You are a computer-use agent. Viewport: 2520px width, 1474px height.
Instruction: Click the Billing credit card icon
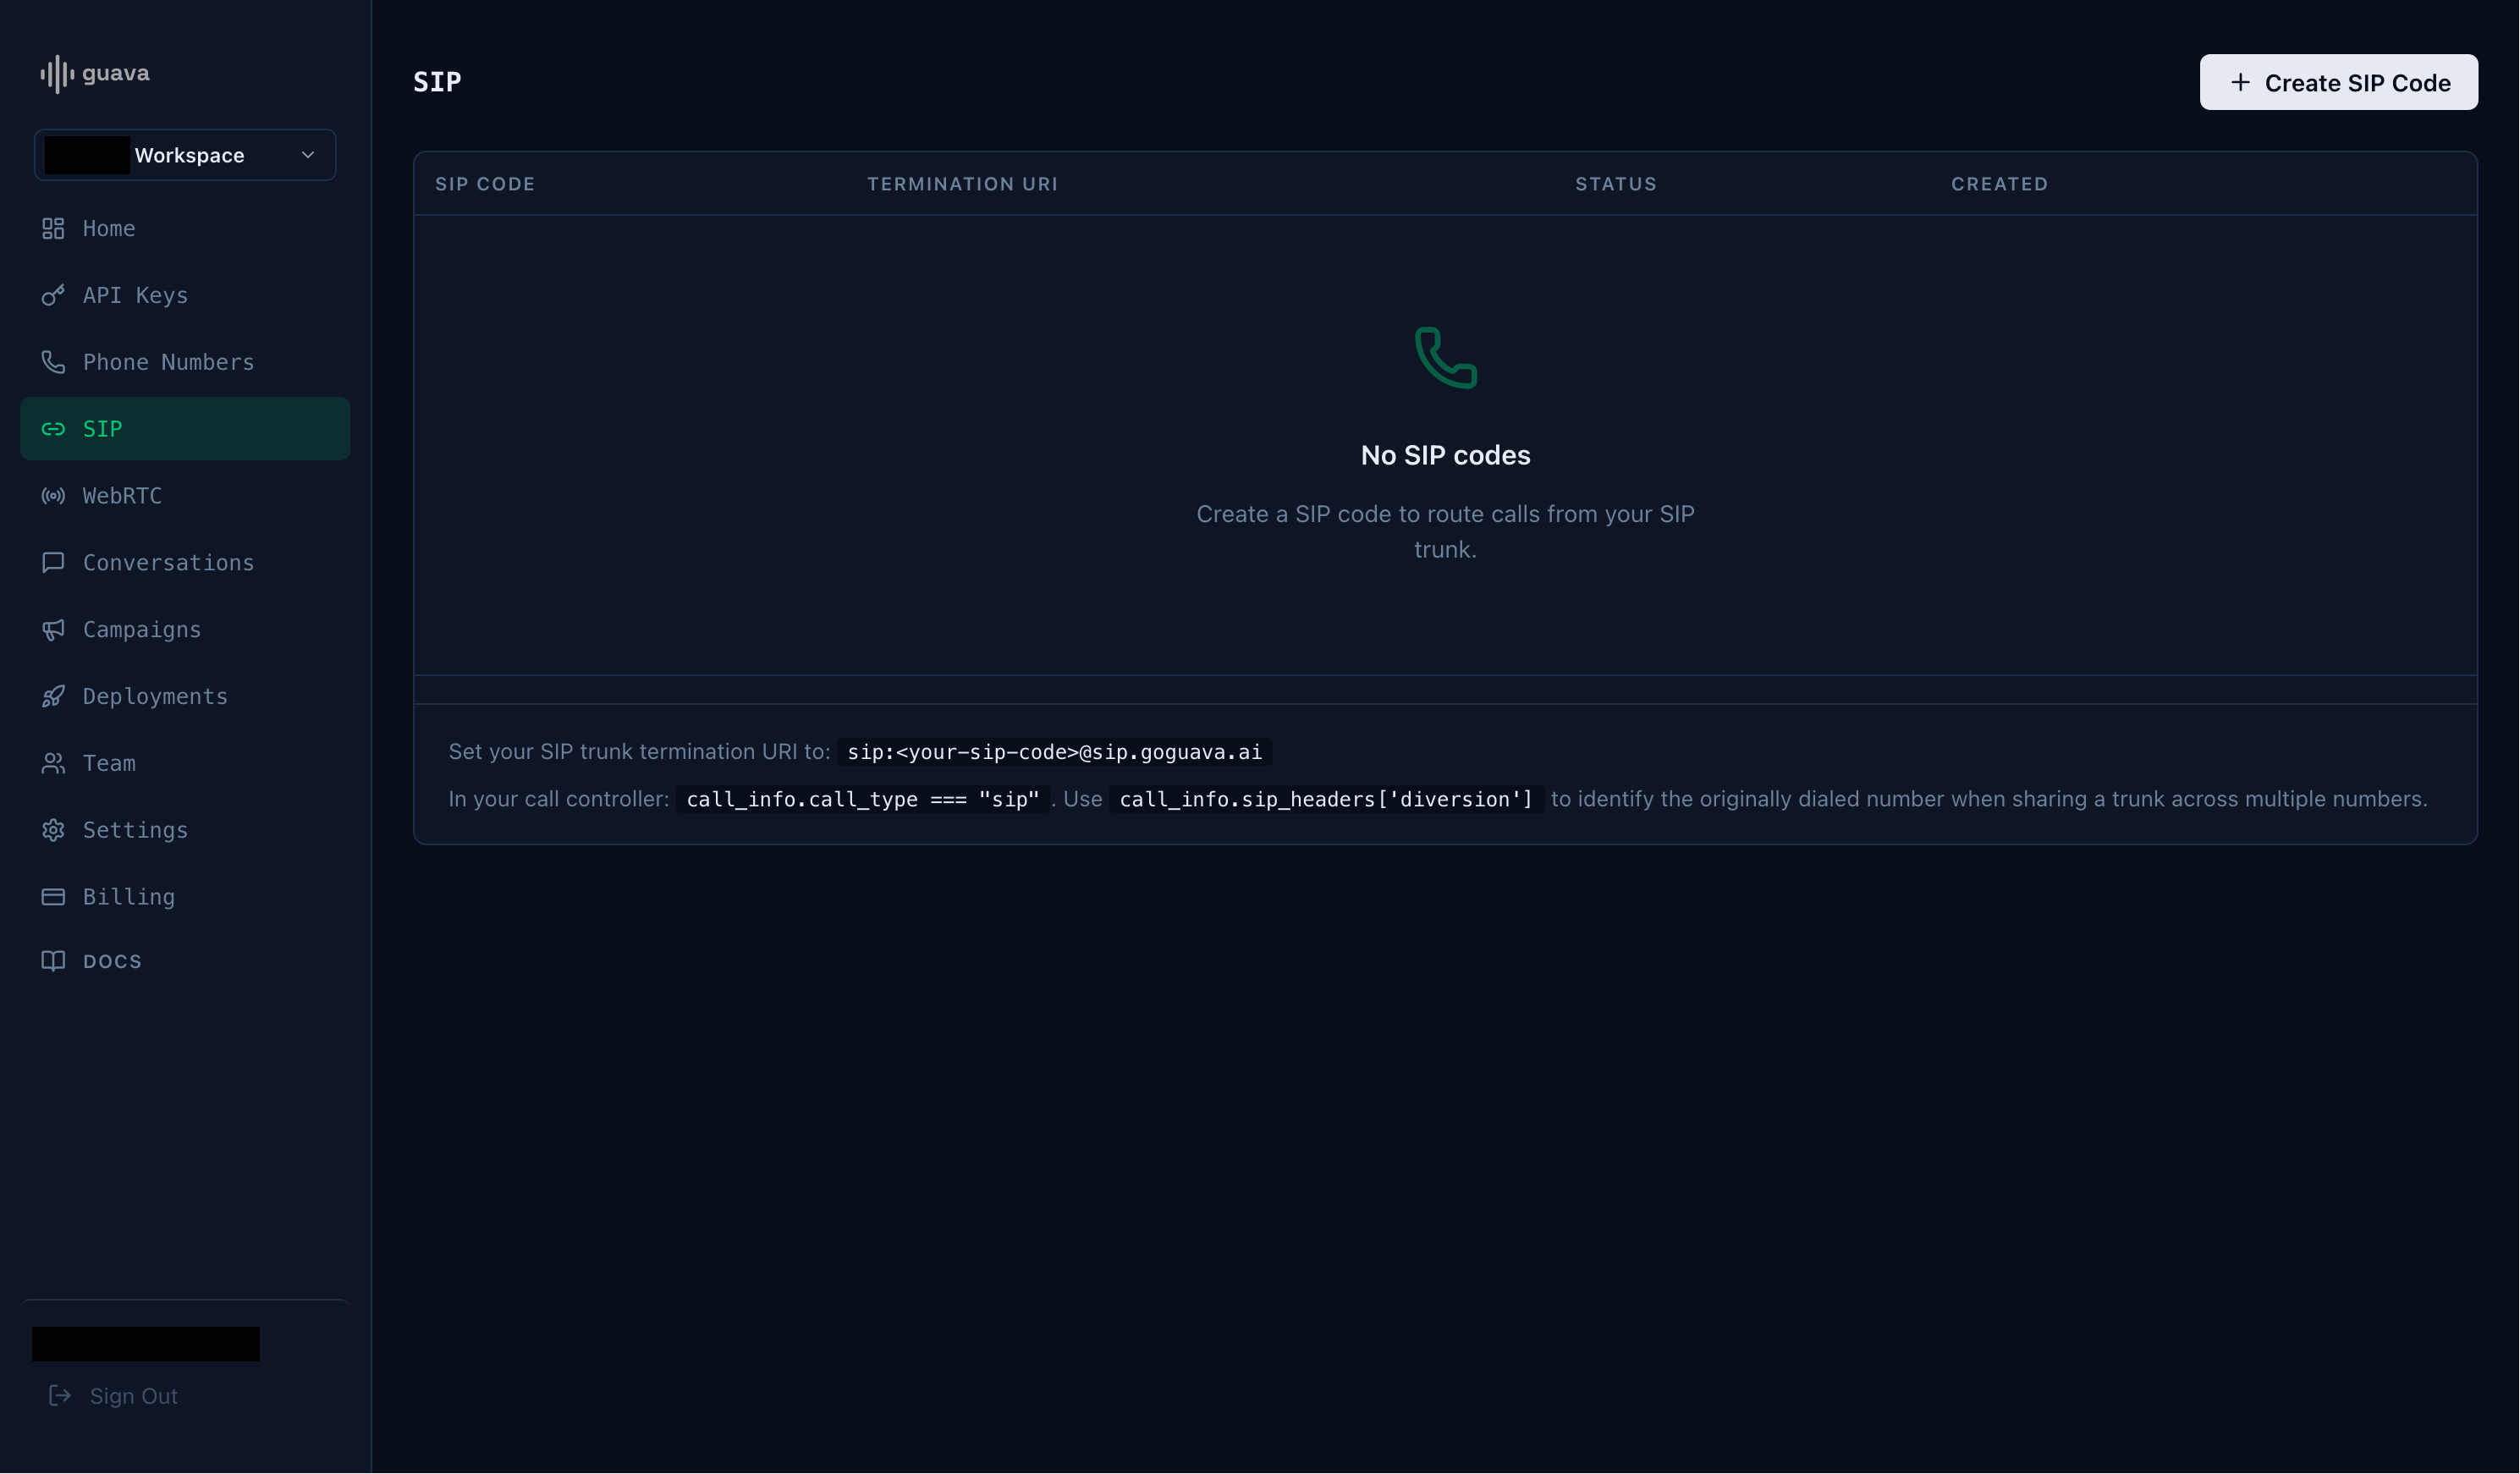point(53,897)
